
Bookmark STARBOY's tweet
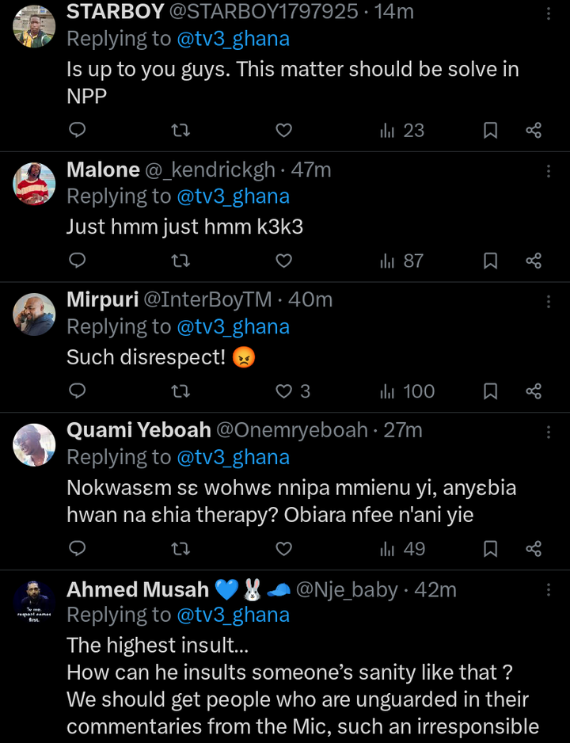click(x=490, y=130)
